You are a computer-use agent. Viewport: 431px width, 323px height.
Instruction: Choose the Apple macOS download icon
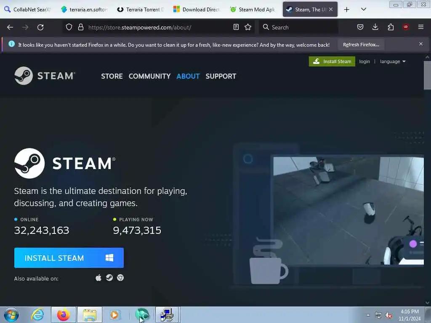(98, 278)
